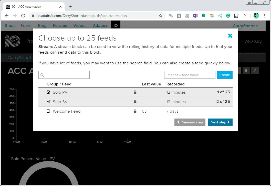Go to Previous step

click(190, 122)
